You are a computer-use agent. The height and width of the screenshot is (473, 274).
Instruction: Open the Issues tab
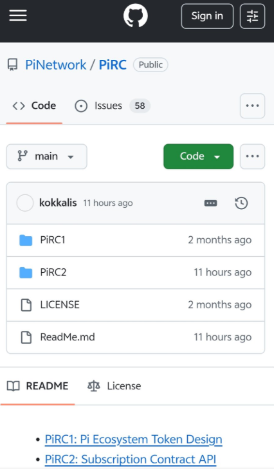(112, 106)
